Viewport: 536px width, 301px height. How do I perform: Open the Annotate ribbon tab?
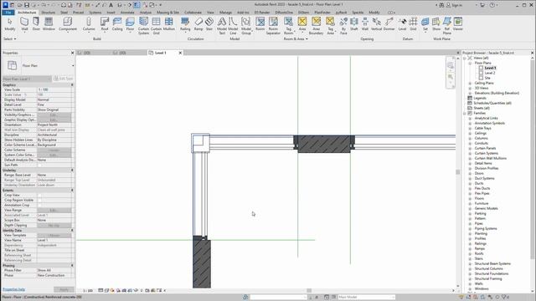click(x=127, y=13)
